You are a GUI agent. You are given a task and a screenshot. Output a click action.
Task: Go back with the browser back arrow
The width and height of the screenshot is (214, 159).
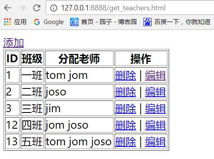tap(7, 8)
